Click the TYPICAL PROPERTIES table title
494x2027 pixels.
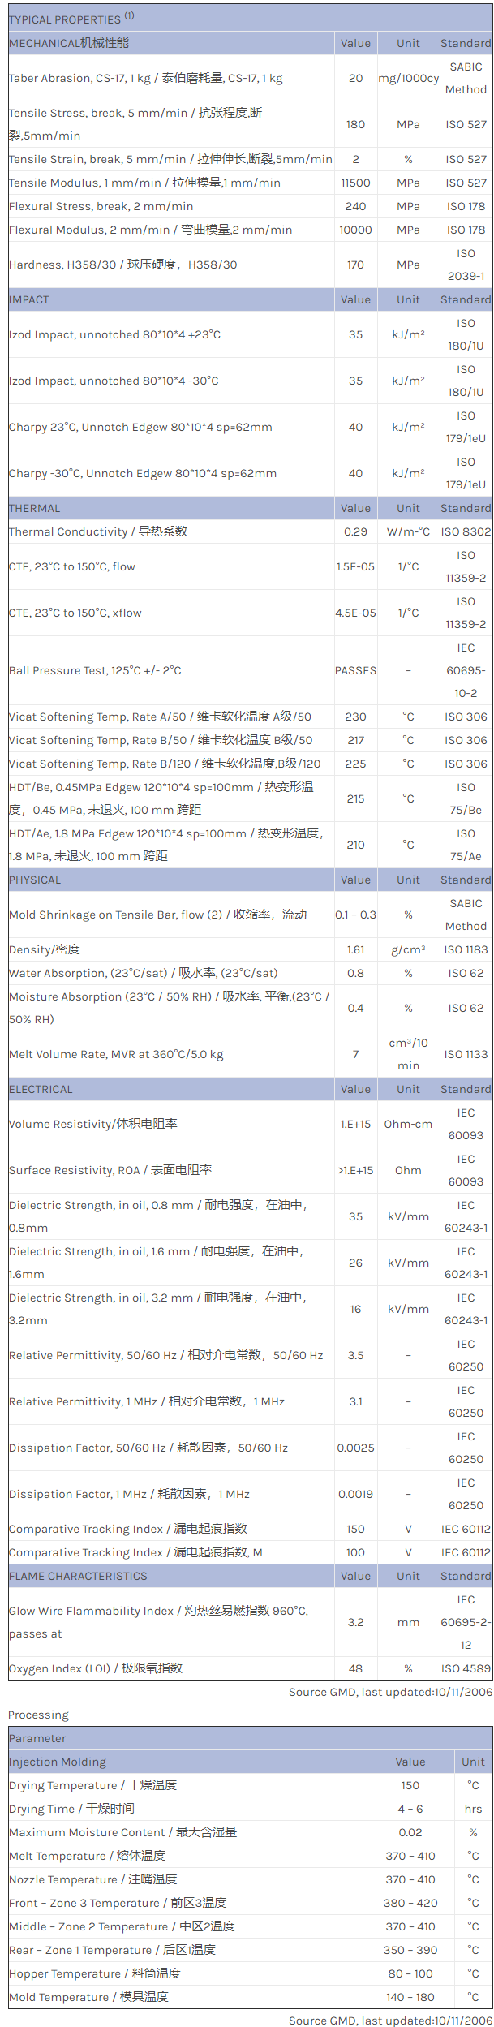(x=65, y=19)
